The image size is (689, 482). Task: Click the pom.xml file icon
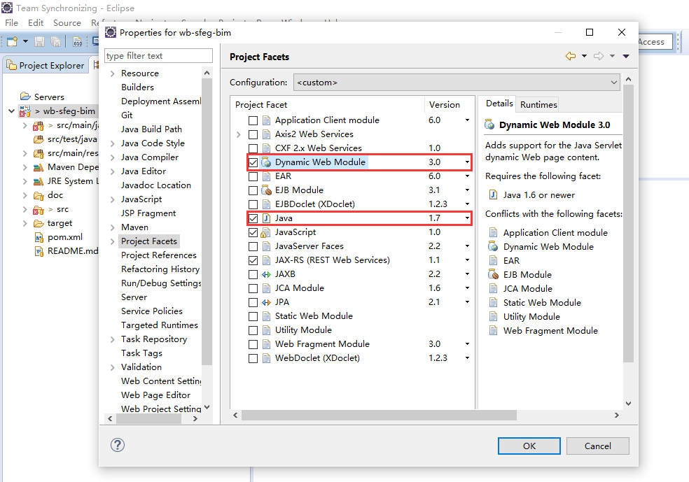39,237
